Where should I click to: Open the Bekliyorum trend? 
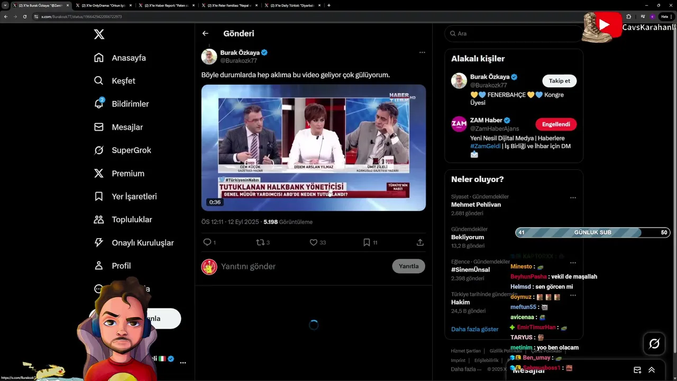tap(468, 237)
